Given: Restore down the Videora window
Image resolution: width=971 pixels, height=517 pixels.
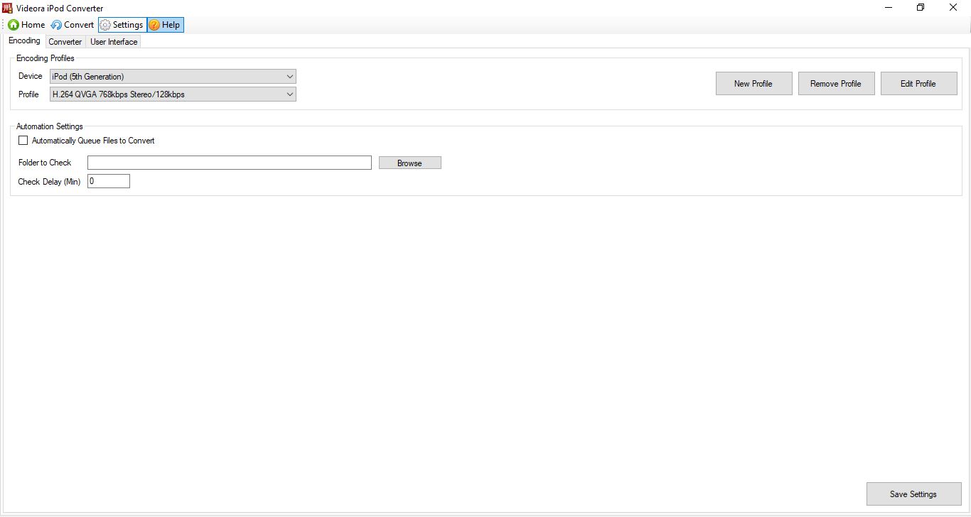Looking at the screenshot, I should tap(921, 7).
